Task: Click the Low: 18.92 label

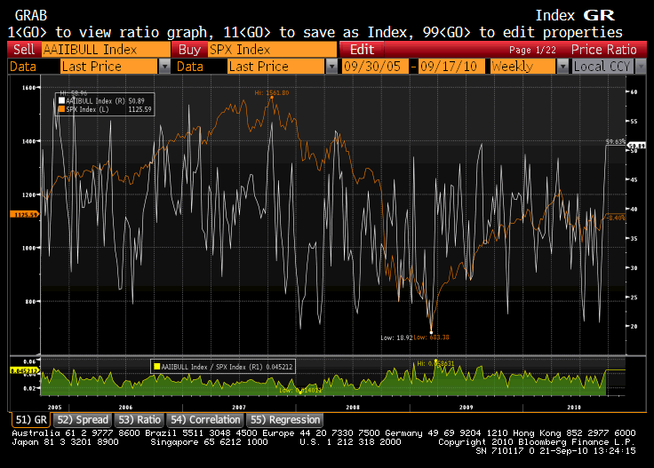Action: click(x=396, y=337)
